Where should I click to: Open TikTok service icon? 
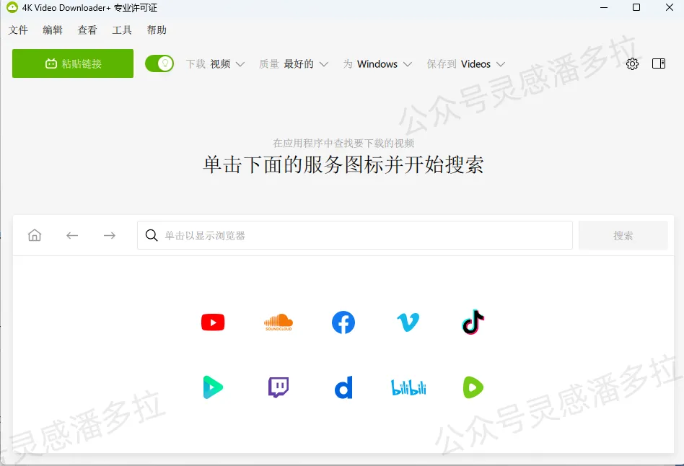[473, 322]
